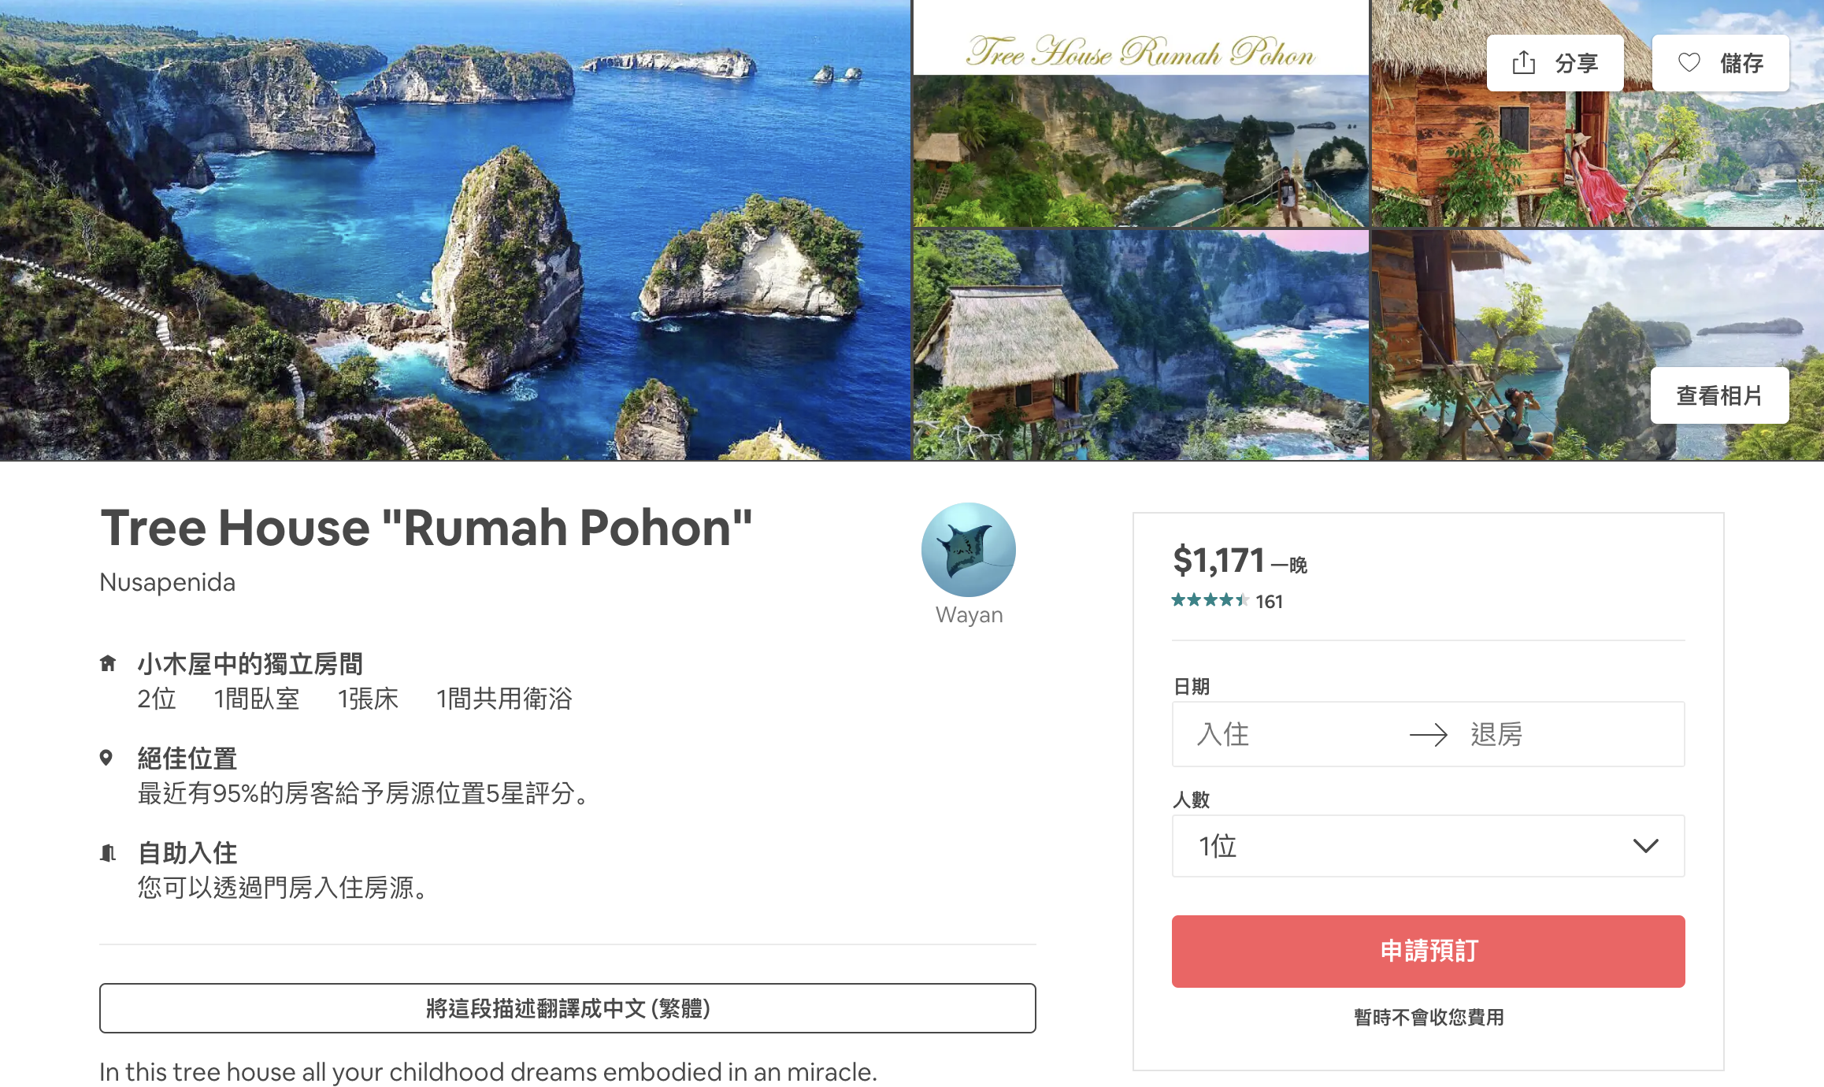
Task: Click the share arrow icon
Action: coord(1524,62)
